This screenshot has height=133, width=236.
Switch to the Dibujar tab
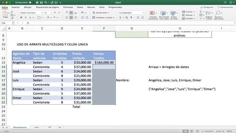click(x=28, y=7)
